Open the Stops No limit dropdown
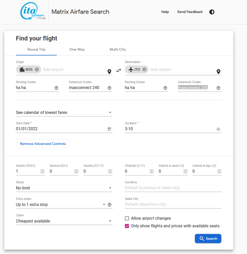The image size is (247, 254). click(x=64, y=188)
